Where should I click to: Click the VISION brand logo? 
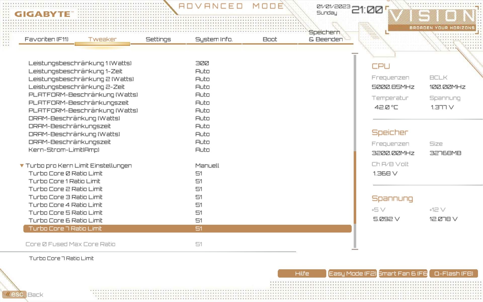click(x=432, y=20)
